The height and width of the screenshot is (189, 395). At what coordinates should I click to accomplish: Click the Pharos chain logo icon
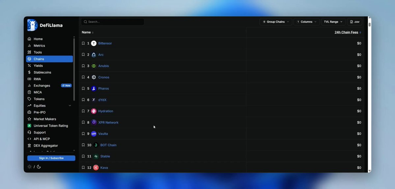tap(94, 88)
